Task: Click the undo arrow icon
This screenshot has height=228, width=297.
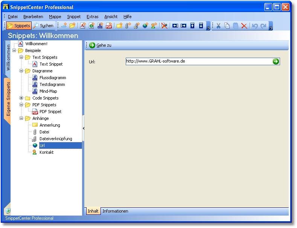Action: (x=255, y=26)
